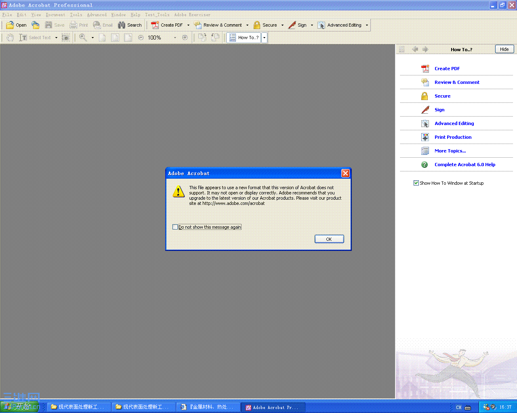The width and height of the screenshot is (517, 413).
Task: Open the Review & Comment how-to topic
Action: (457, 82)
